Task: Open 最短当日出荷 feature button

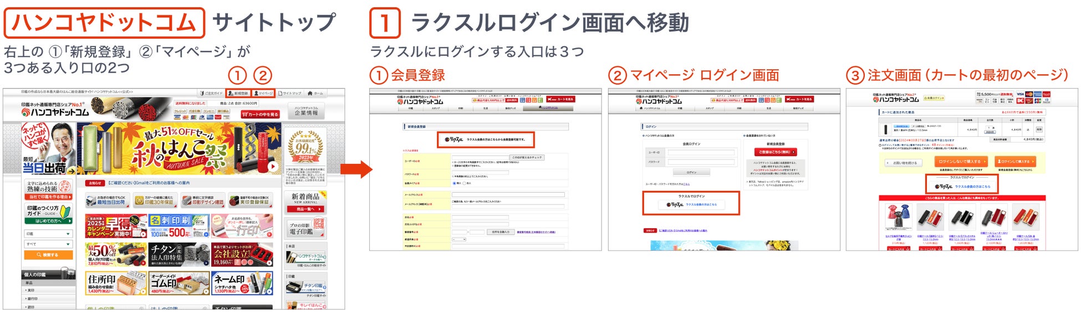Action: click(108, 200)
